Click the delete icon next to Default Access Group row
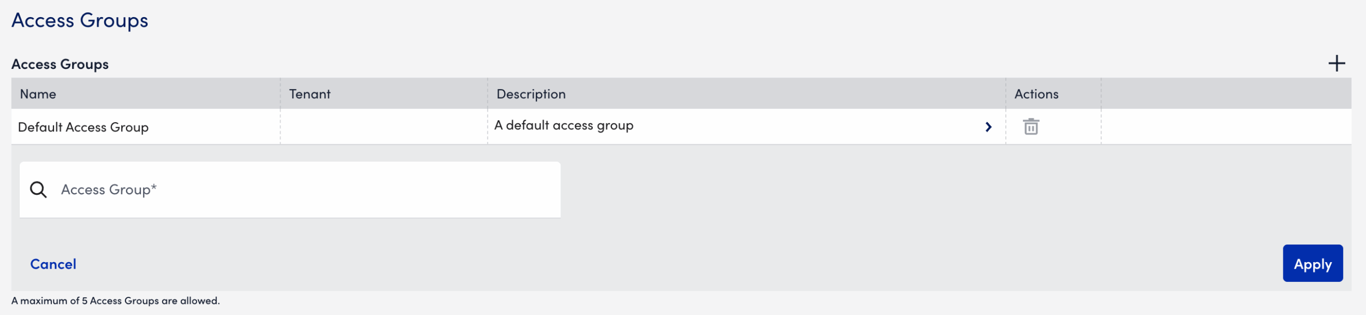Viewport: 1366px width, 315px height. click(1030, 127)
